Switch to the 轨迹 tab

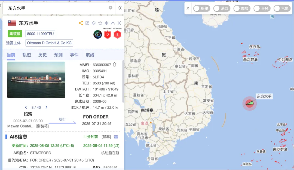pyautogui.click(x=27, y=55)
